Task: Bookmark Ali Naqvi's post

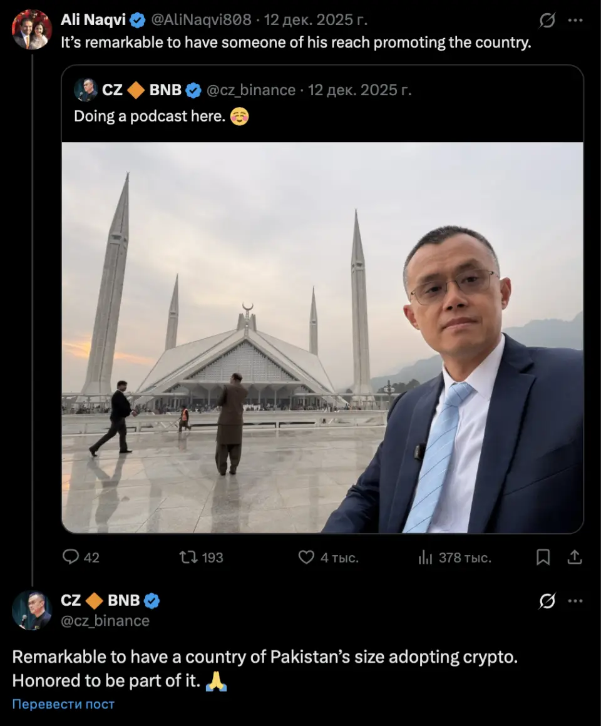Action: click(x=543, y=557)
